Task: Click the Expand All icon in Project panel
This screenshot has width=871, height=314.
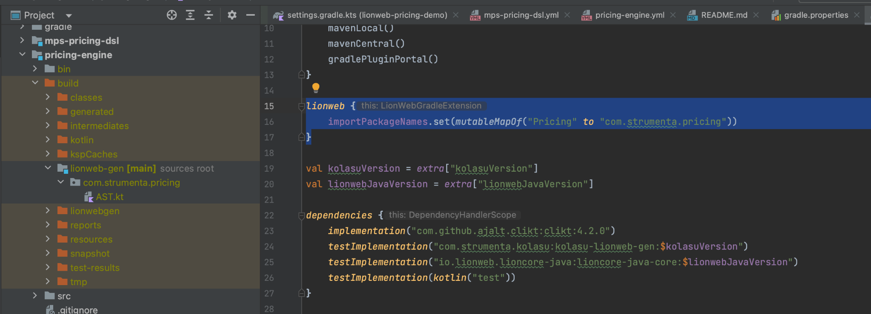Action: (x=190, y=15)
